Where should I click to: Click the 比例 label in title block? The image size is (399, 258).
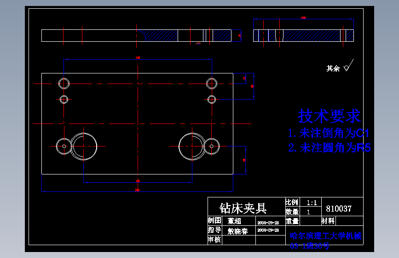pos(292,202)
